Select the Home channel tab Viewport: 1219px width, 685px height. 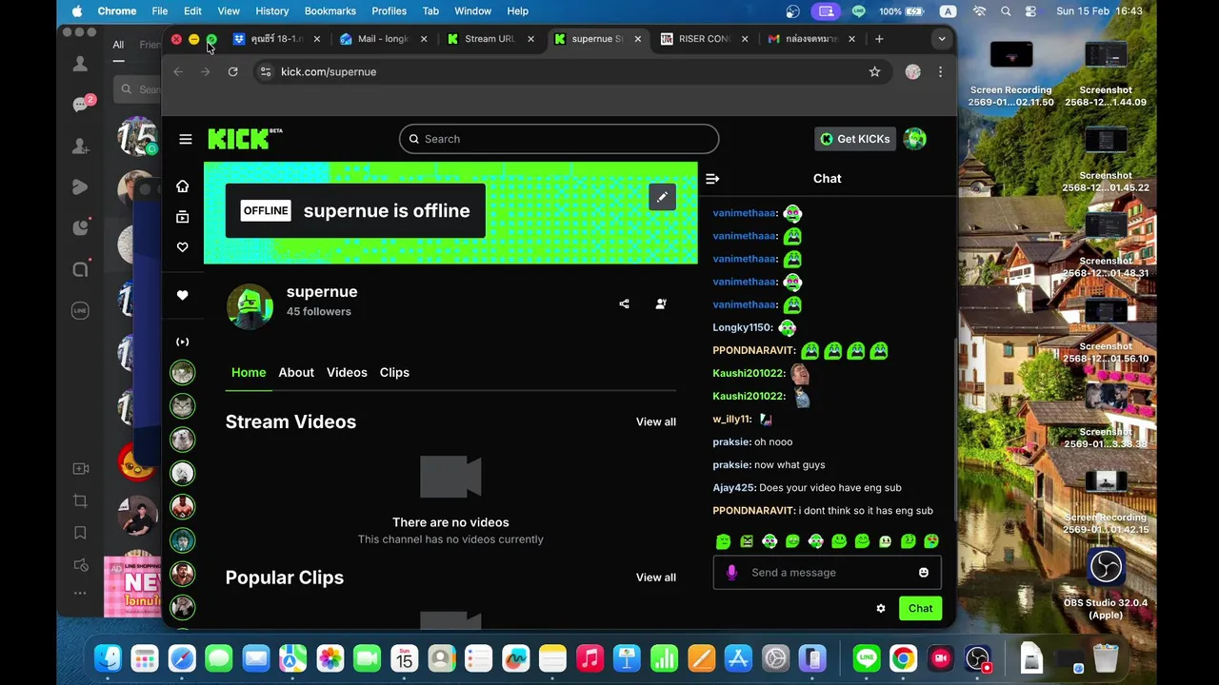coord(249,372)
